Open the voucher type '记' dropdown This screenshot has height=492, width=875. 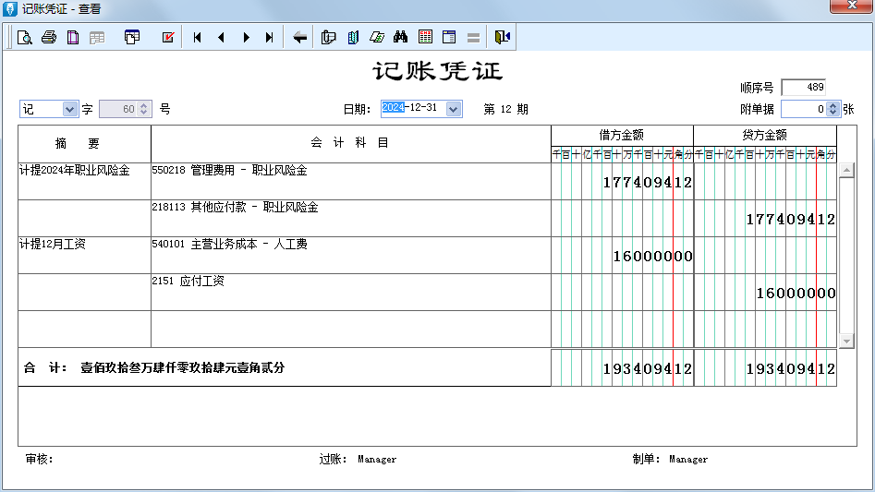pos(70,109)
